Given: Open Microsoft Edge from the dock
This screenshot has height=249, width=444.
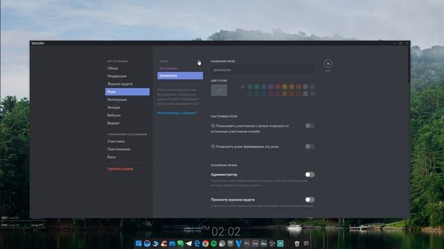Looking at the screenshot, I should coord(197,243).
